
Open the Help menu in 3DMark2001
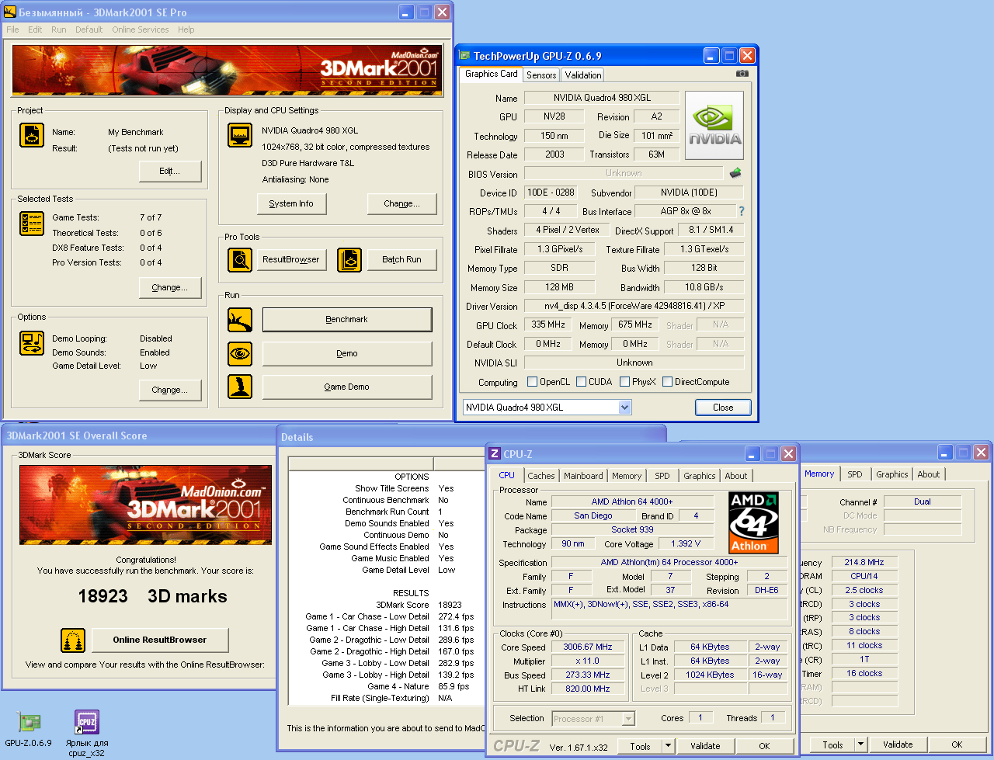(x=186, y=29)
